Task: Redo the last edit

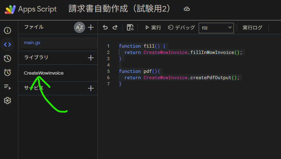Action: [115, 27]
